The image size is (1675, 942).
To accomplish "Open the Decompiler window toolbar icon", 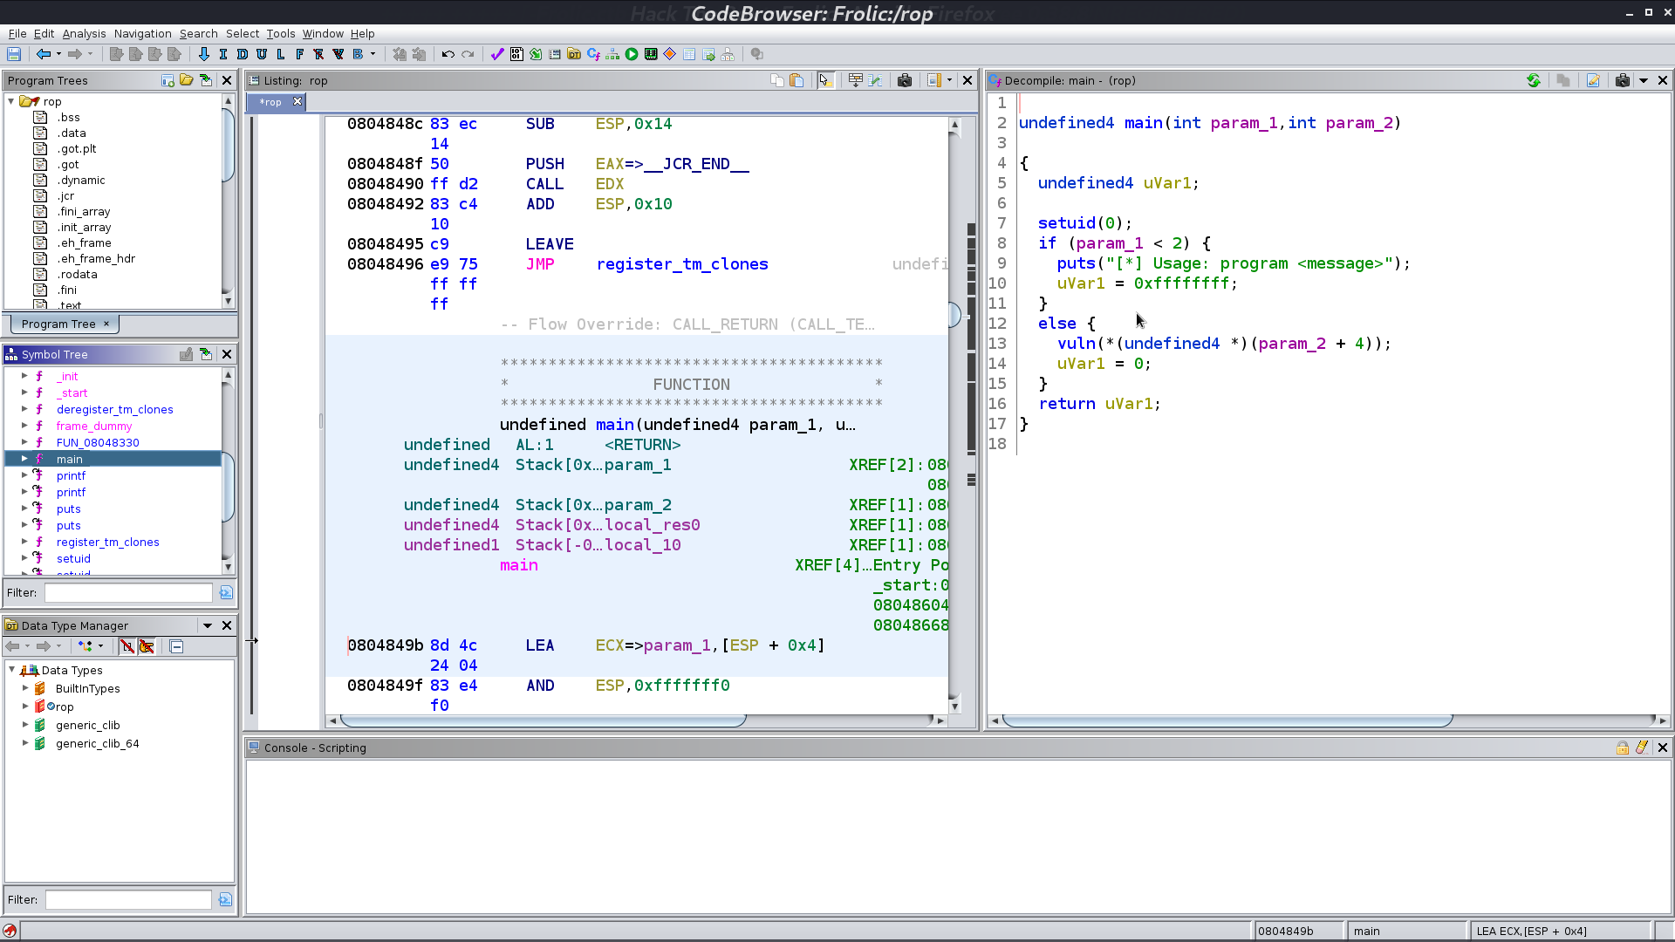I will (x=593, y=54).
